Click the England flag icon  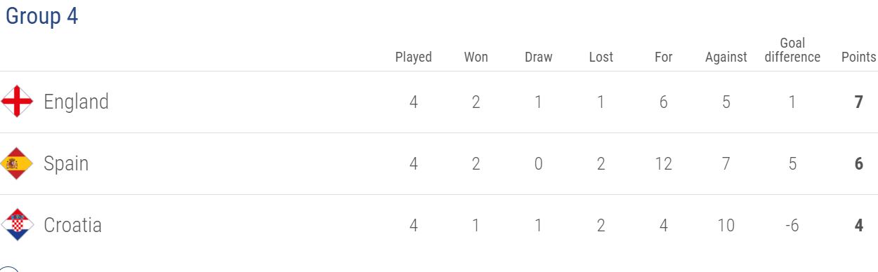tap(17, 102)
